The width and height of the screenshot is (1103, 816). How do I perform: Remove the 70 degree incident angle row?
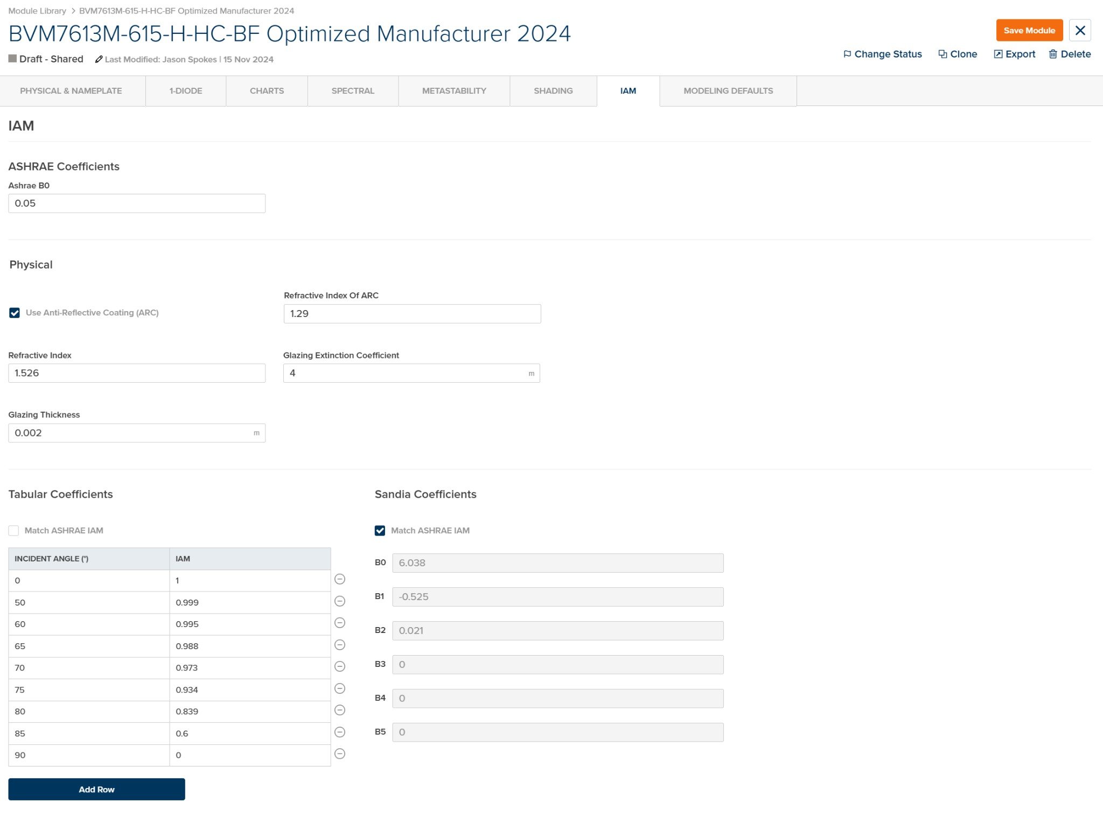tap(340, 666)
